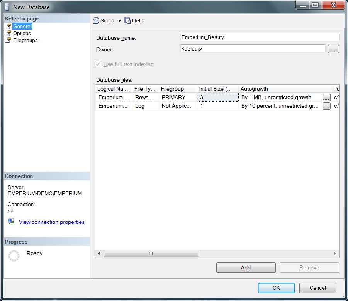Browse for owner with ellipsis button
The image size is (348, 301).
pos(333,49)
